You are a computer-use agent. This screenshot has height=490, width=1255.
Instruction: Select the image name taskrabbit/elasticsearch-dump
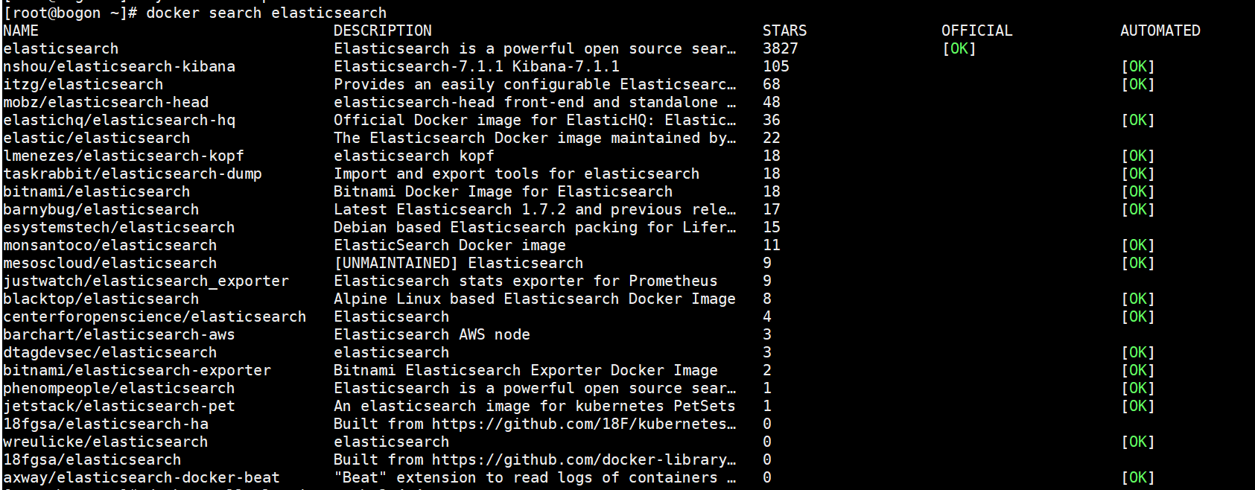pyautogui.click(x=133, y=174)
